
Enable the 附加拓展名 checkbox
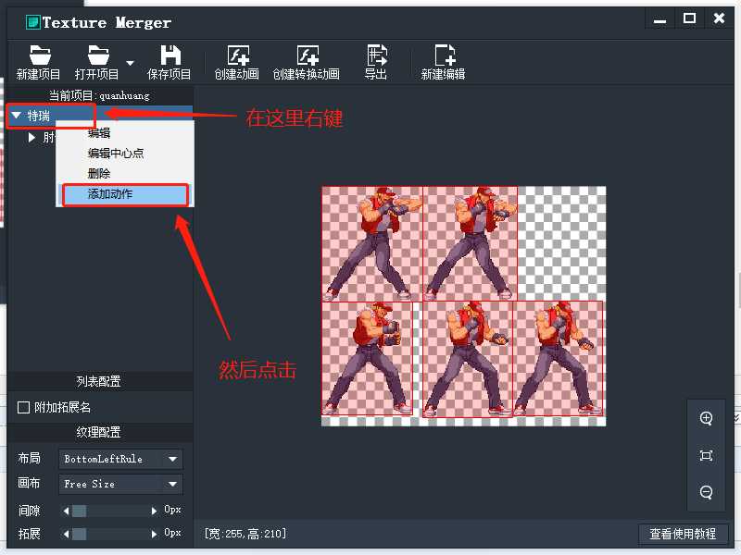point(23,407)
